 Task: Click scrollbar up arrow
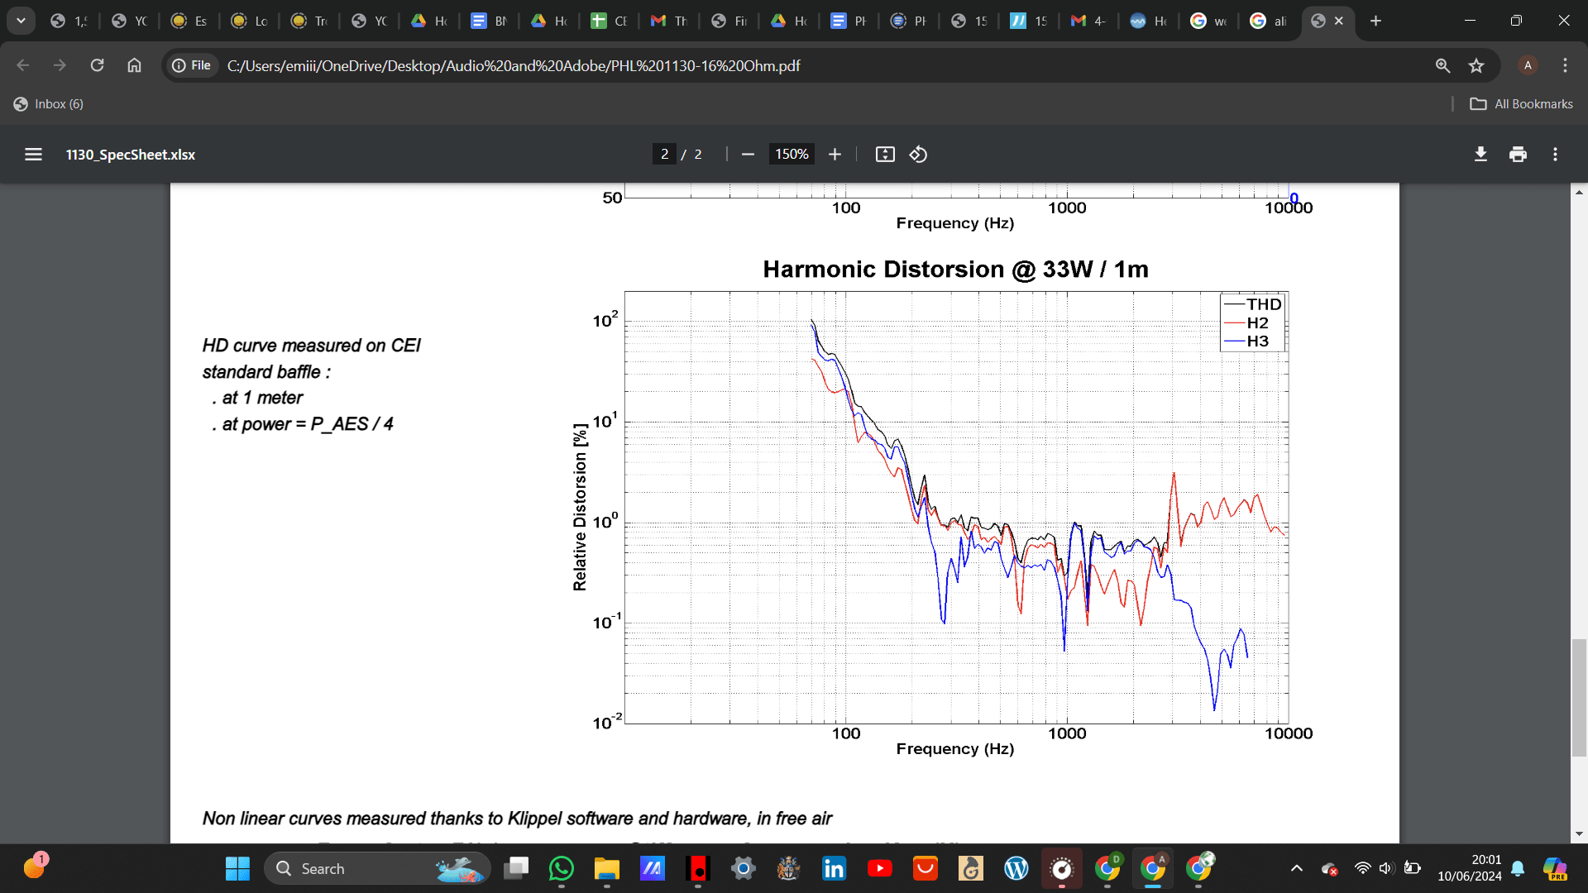click(x=1579, y=192)
